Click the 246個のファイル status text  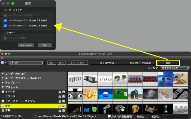pyautogui.click(x=11, y=116)
